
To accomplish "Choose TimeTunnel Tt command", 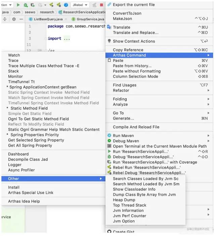I will click(21, 82).
